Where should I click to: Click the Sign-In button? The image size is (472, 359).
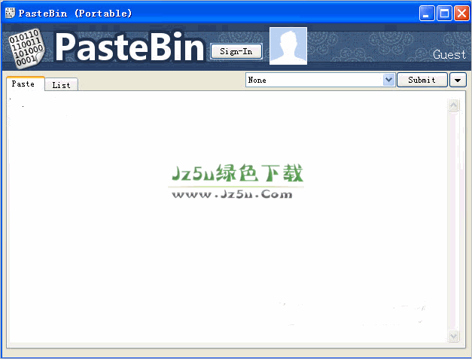(x=236, y=51)
